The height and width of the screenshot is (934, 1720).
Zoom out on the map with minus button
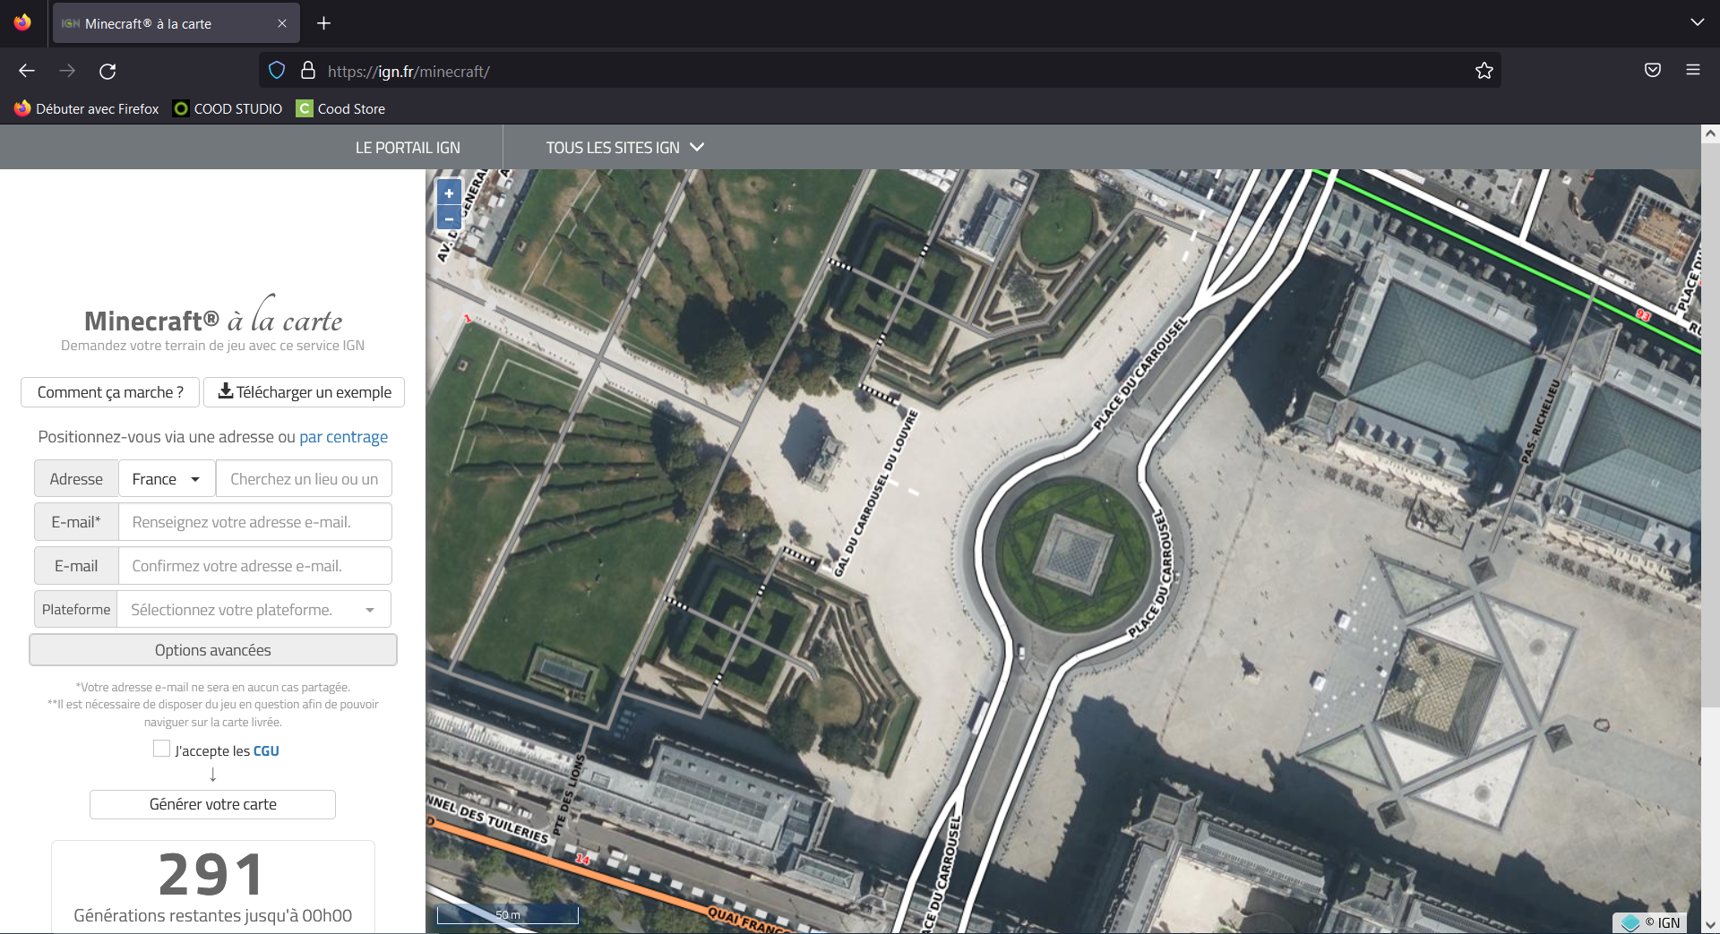(x=449, y=218)
